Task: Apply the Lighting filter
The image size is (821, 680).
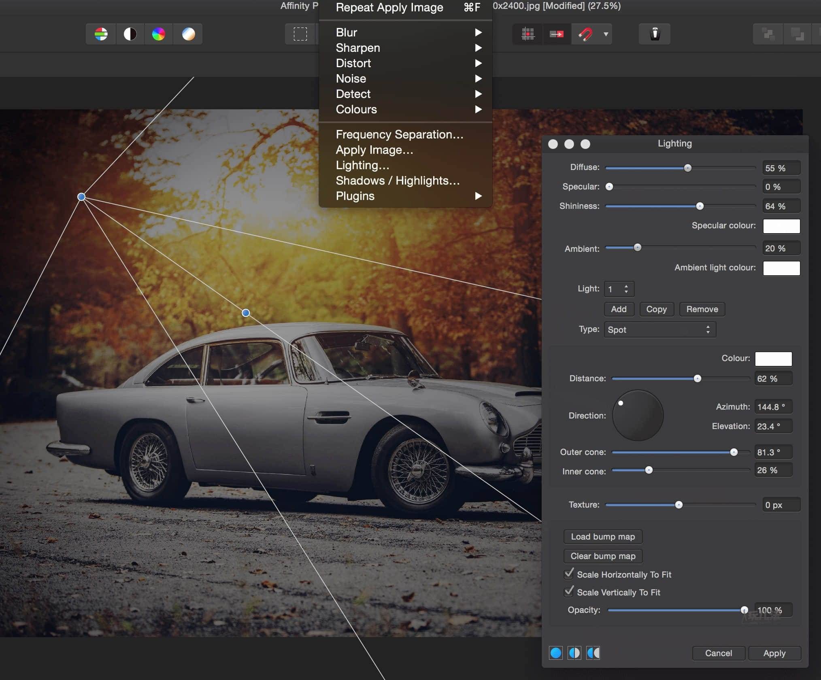Action: 774,653
